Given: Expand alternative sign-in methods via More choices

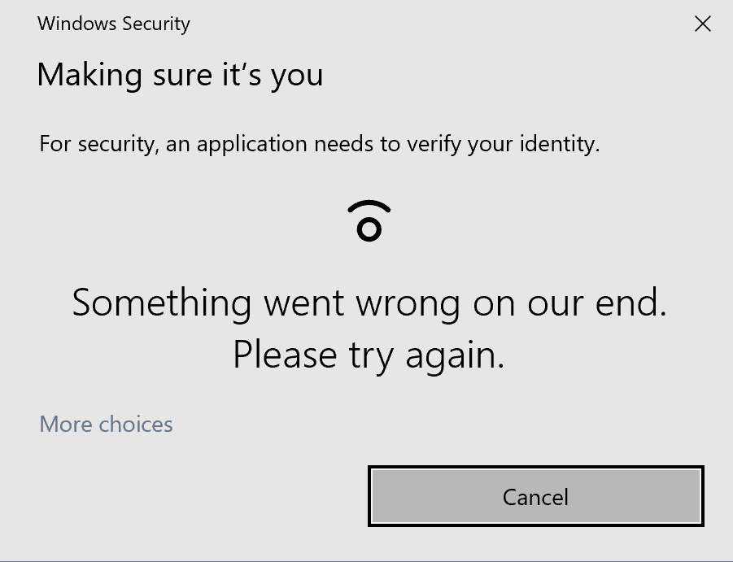Looking at the screenshot, I should click(105, 424).
